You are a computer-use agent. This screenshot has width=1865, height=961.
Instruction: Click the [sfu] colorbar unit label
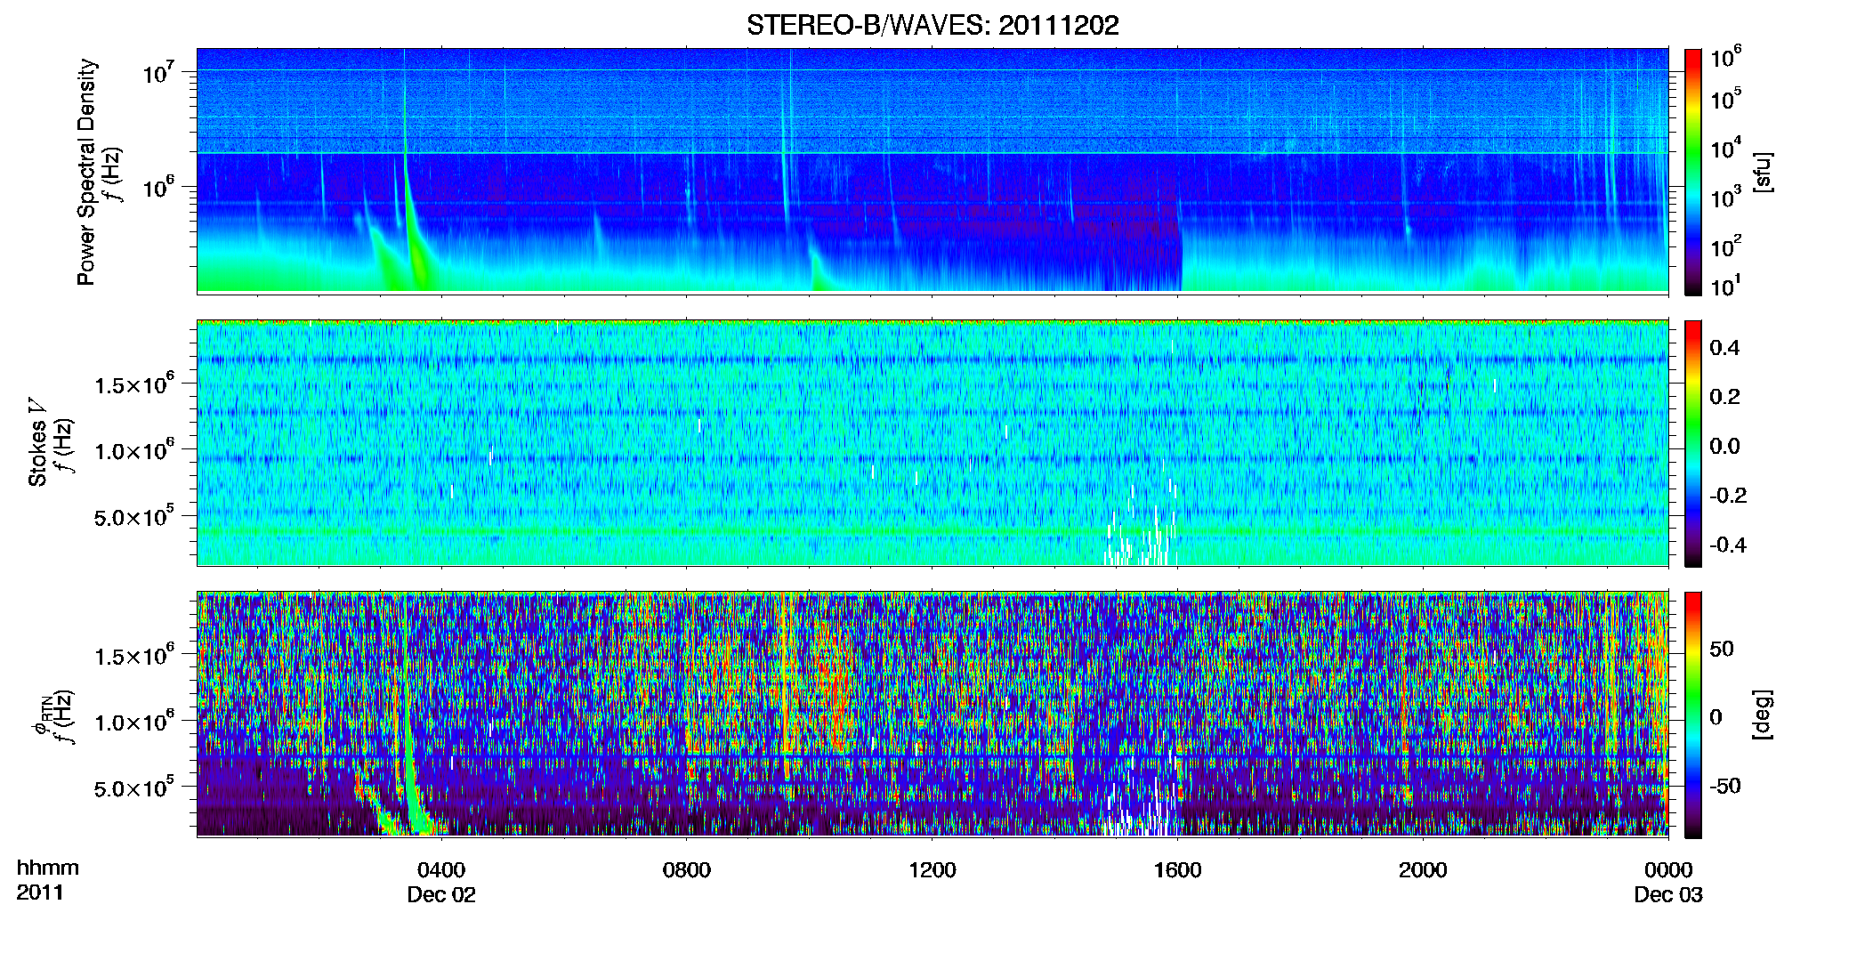click(1763, 172)
